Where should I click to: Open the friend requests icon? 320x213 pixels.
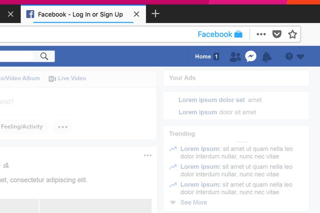coord(235,57)
